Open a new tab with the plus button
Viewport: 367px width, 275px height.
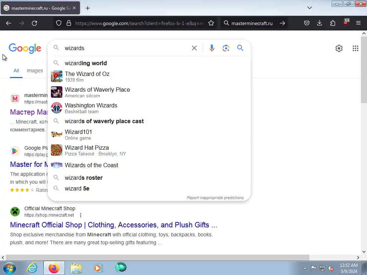click(87, 8)
